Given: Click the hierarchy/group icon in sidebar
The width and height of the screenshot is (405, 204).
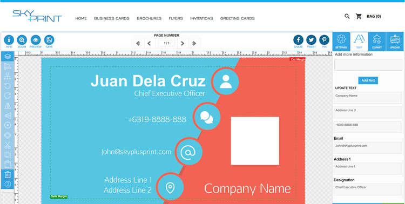Looking at the screenshot, I should point(8,76).
